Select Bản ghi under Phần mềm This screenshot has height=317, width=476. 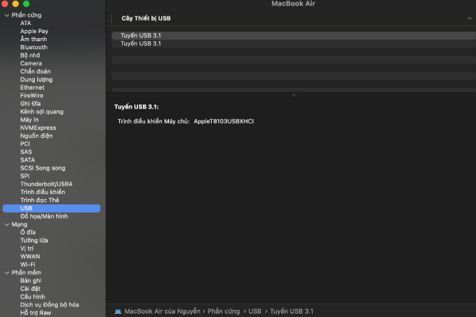pos(31,281)
